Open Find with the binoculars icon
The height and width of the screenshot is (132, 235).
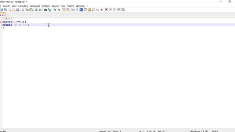pyautogui.click(x=45, y=10)
